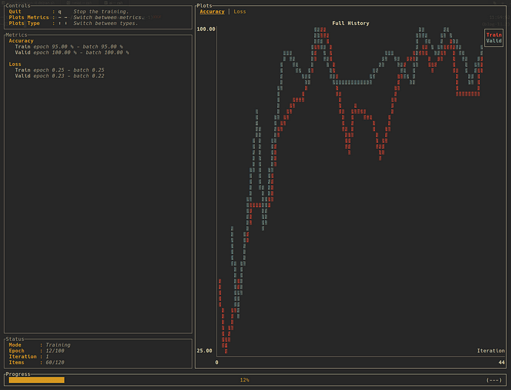Click 'Stop the training.' description

[101, 11]
